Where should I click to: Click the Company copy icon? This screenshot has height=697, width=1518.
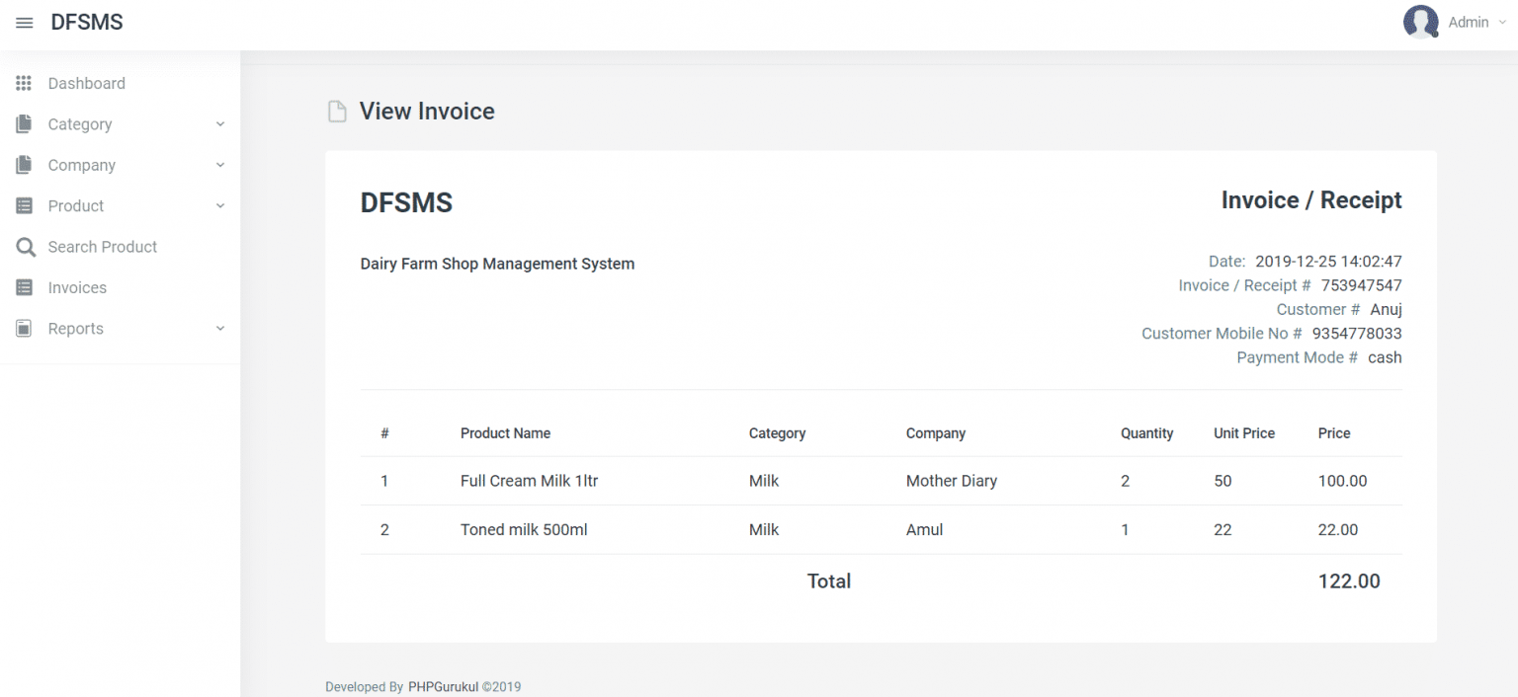(x=24, y=165)
